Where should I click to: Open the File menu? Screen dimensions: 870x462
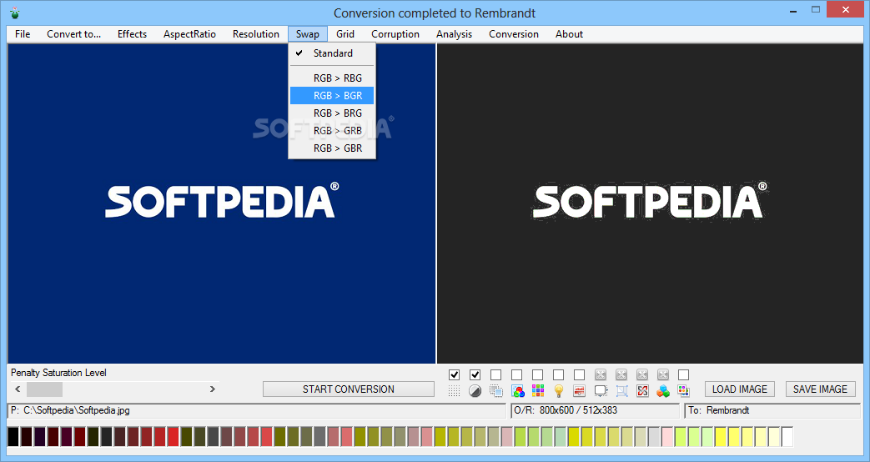pos(23,34)
